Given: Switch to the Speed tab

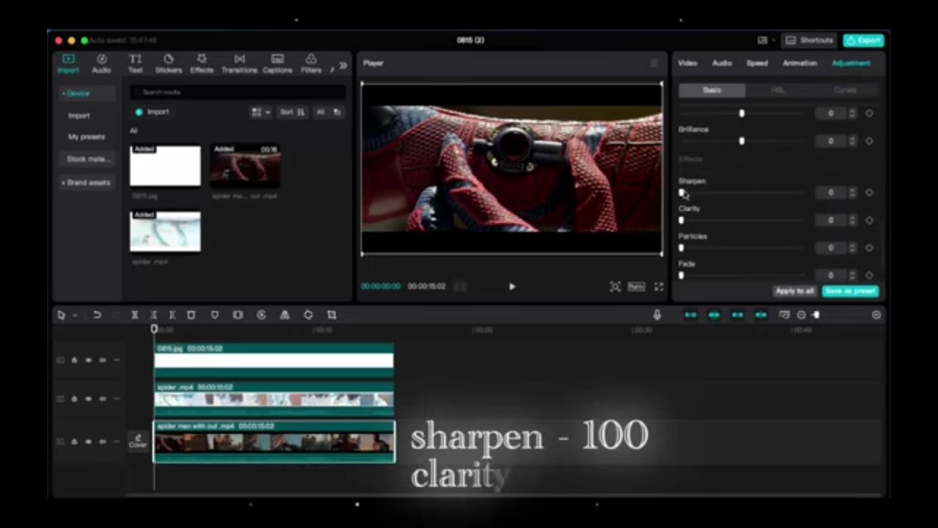Looking at the screenshot, I should (757, 63).
